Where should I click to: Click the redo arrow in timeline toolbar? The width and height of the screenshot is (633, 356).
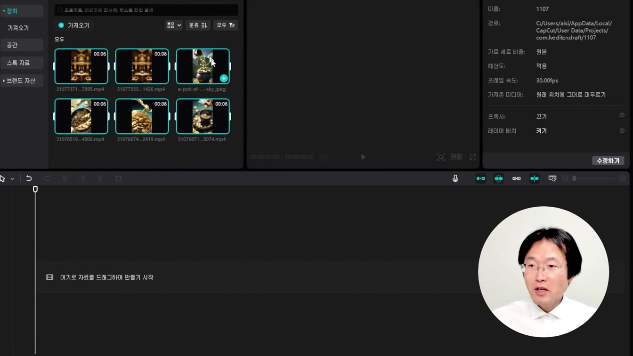coord(47,178)
